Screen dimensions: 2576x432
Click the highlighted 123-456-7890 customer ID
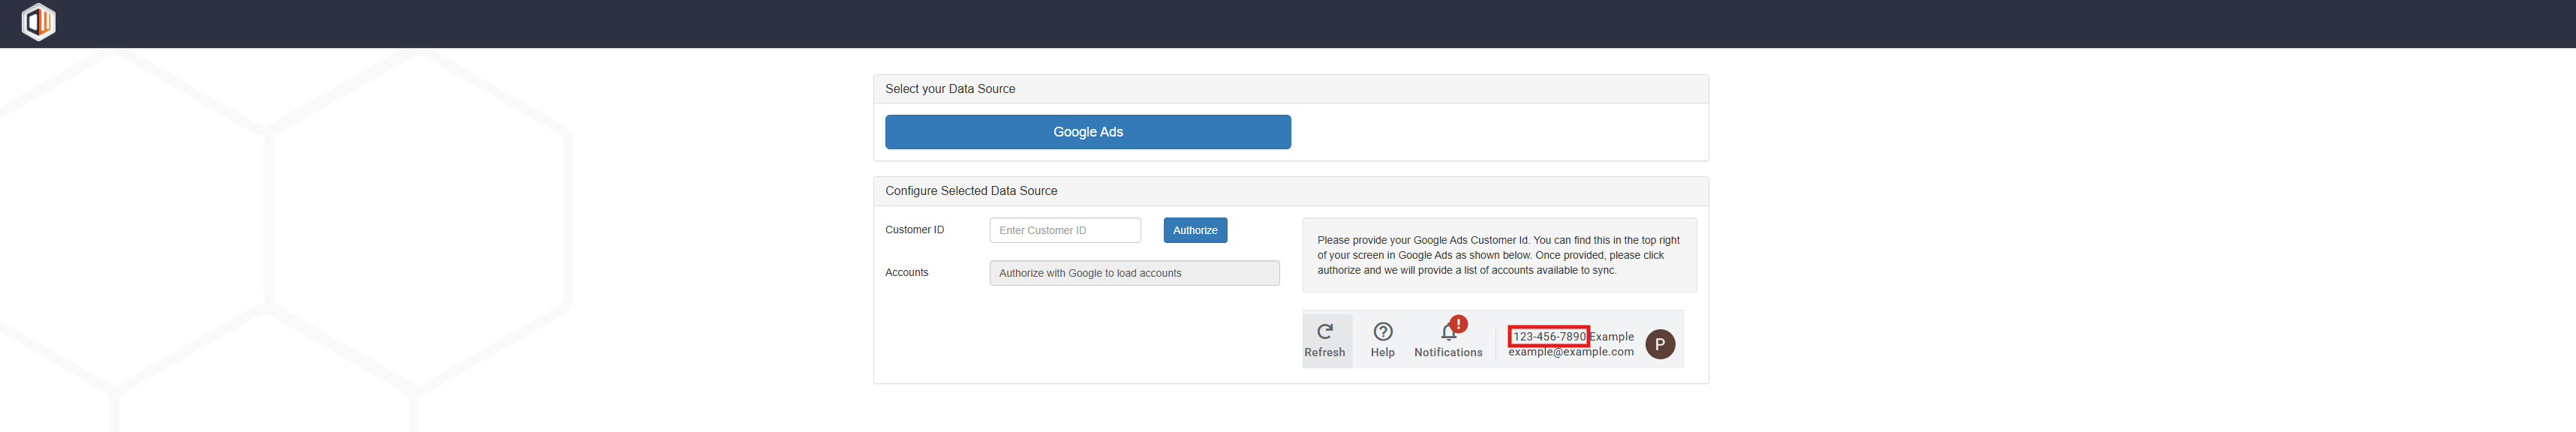[1548, 336]
